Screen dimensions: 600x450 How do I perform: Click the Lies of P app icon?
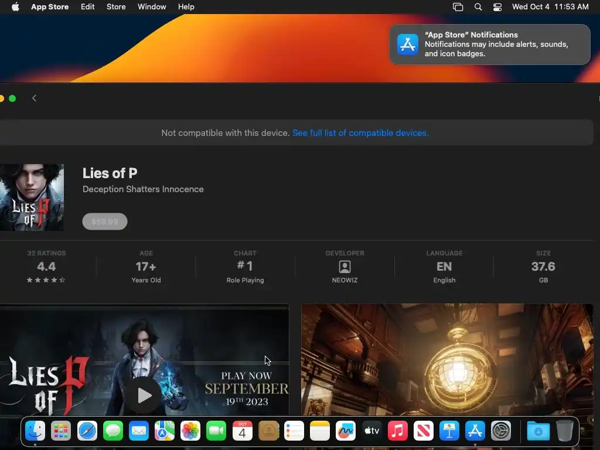pos(32,197)
